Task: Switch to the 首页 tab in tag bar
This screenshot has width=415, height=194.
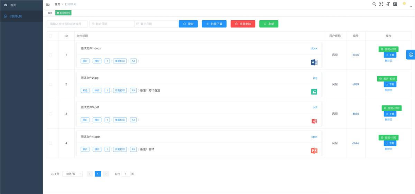Action: (50, 13)
